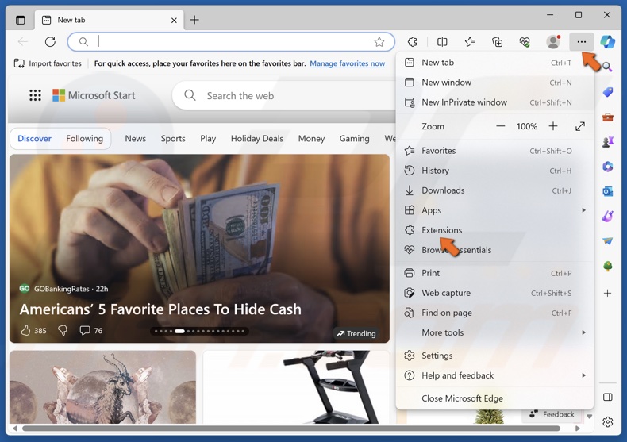Open sidebar Drop paper plane icon

point(607,241)
